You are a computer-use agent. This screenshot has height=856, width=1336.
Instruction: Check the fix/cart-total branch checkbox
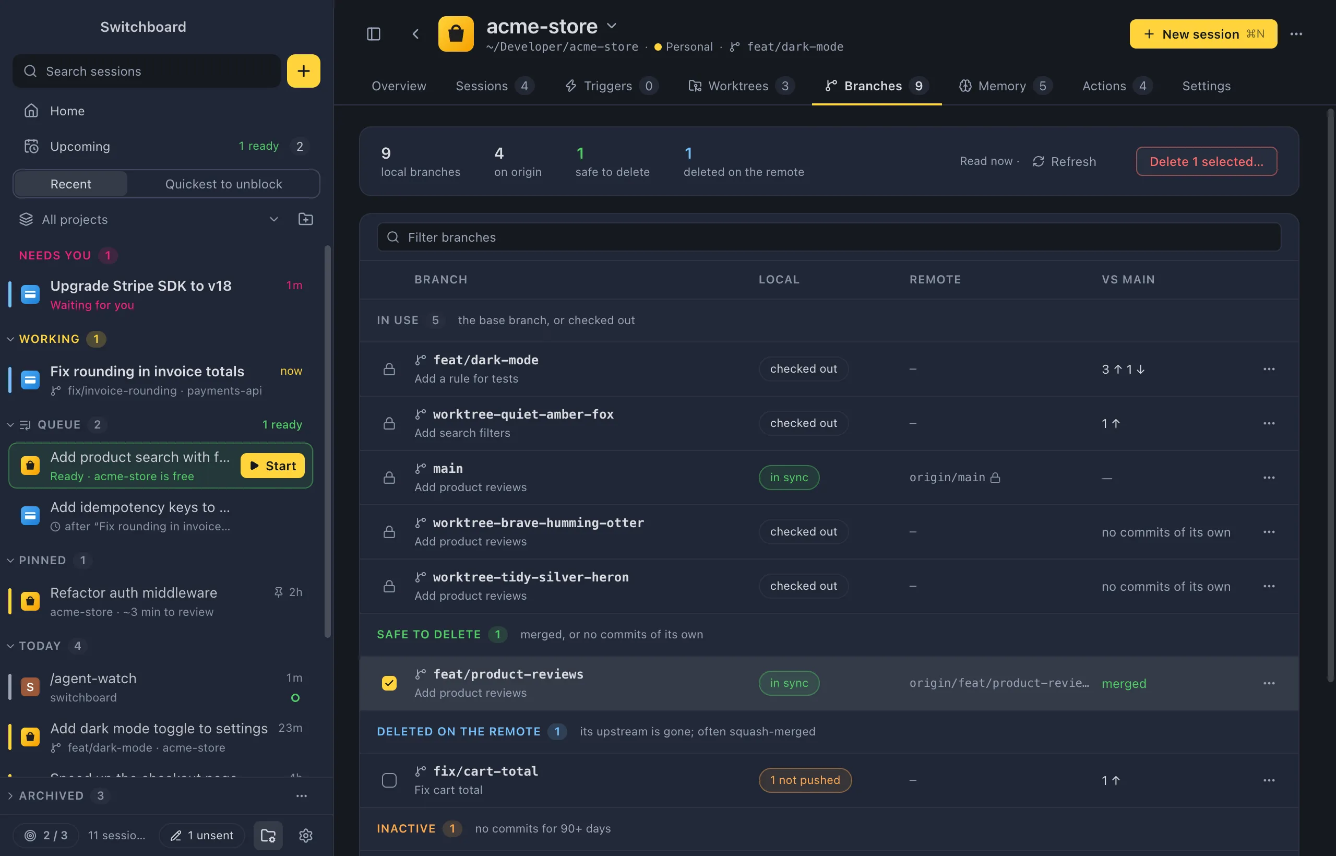[389, 780]
